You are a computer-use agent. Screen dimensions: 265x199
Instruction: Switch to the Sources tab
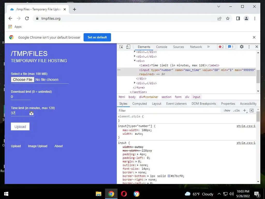179,47
